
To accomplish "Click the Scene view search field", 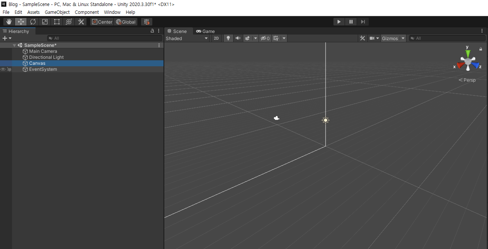I will (447, 38).
